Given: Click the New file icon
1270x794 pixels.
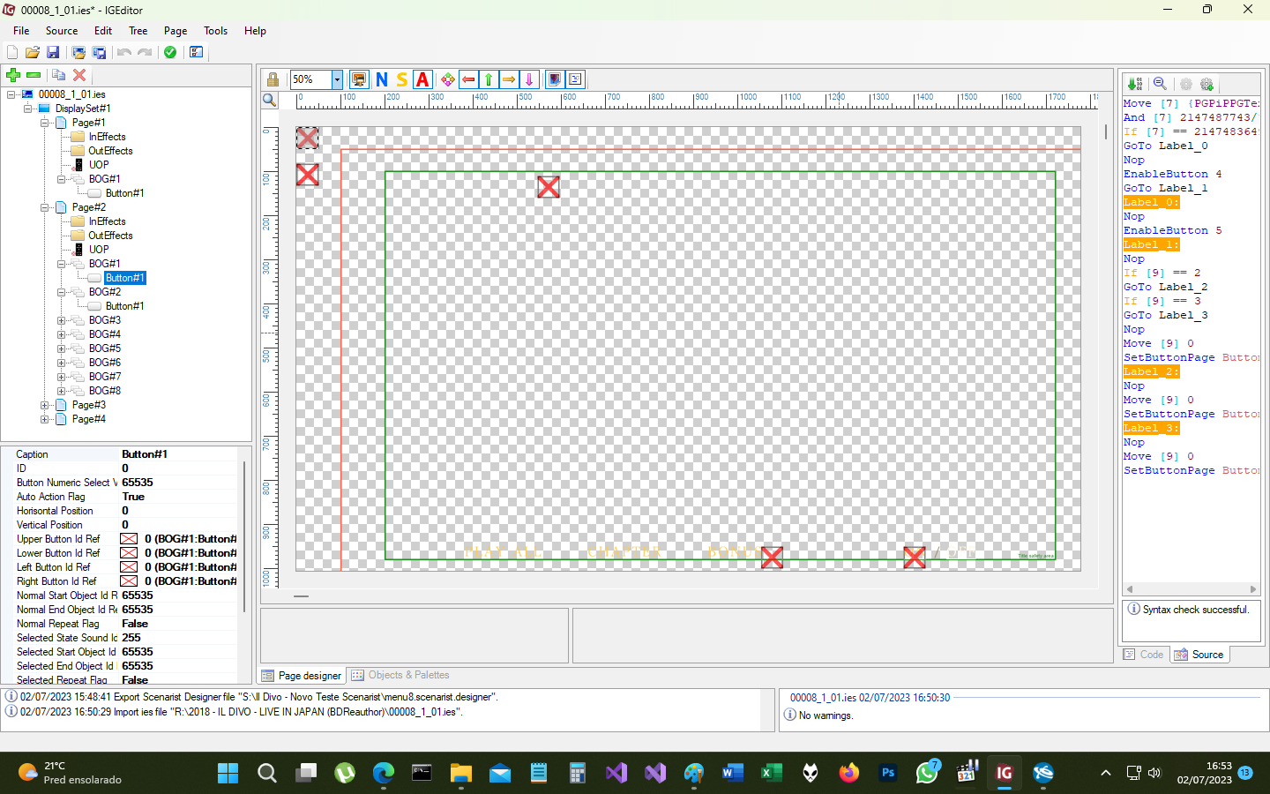Looking at the screenshot, I should pyautogui.click(x=12, y=53).
